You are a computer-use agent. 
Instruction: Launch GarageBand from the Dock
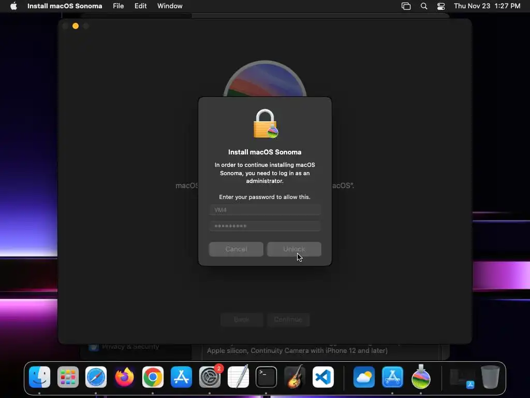coord(295,377)
